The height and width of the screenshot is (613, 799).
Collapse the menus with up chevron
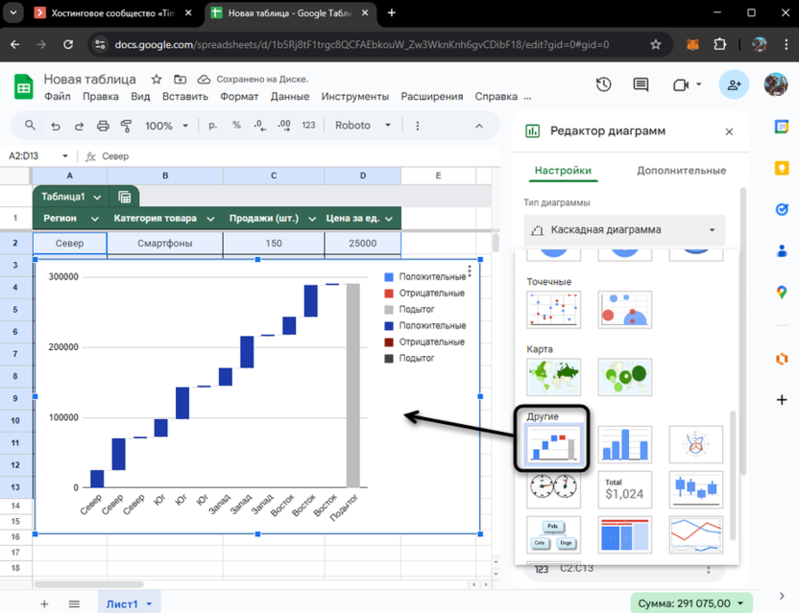[x=479, y=126]
